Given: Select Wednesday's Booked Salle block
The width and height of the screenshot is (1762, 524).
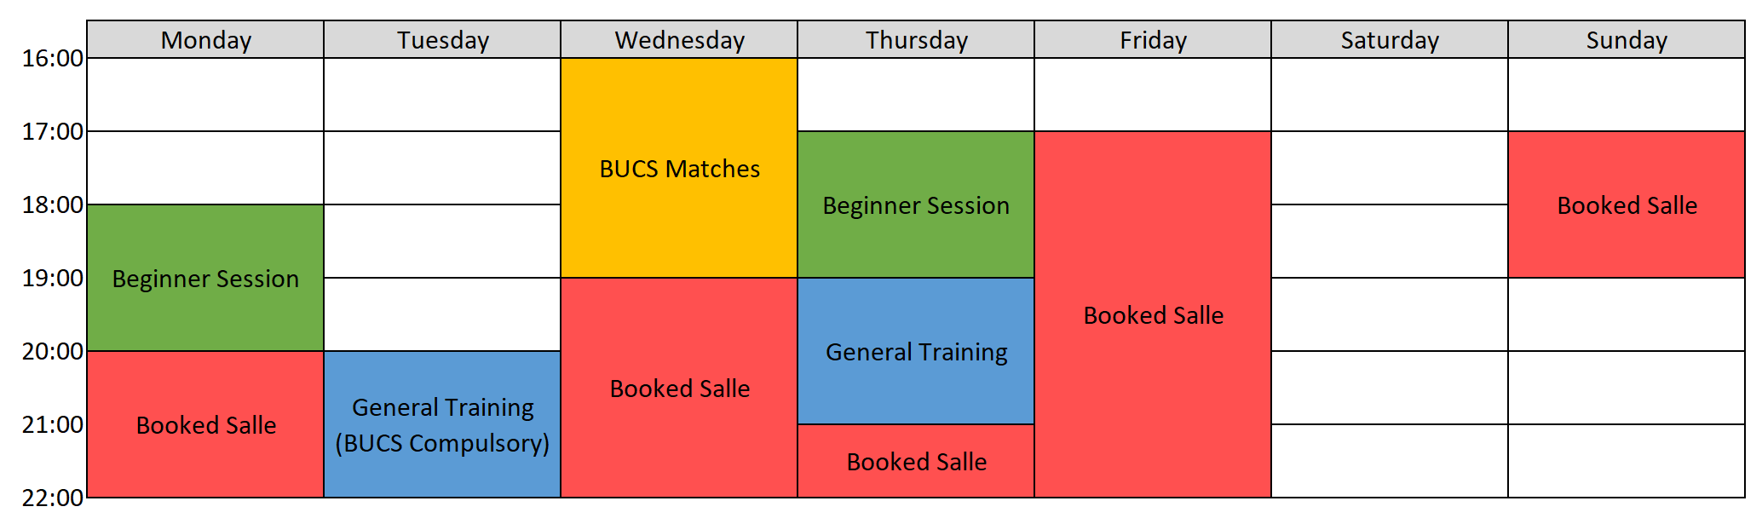Looking at the screenshot, I should [679, 388].
